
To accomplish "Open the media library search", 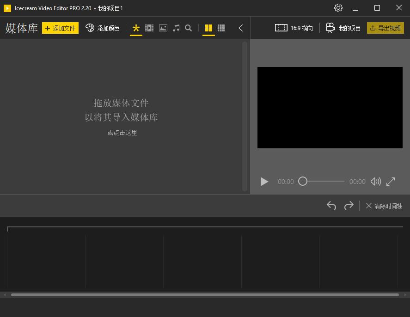I will point(188,28).
